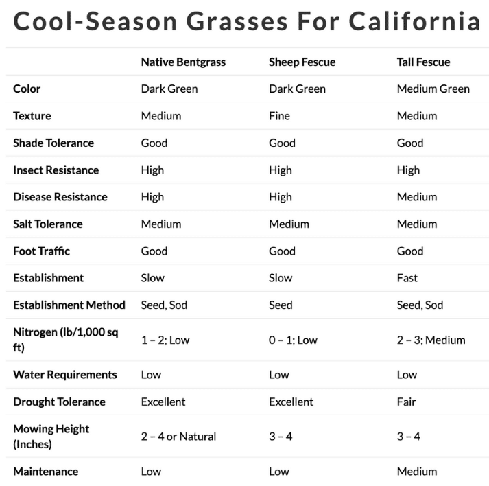
Task: Click the Shade Tolerance row label
Action: point(53,143)
